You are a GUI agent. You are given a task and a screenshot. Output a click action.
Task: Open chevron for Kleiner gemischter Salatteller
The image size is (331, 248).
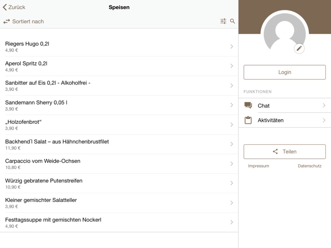[232, 203]
